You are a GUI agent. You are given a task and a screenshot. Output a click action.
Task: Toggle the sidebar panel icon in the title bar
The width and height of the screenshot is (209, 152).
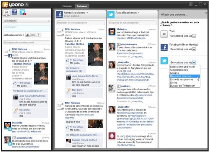191,4
